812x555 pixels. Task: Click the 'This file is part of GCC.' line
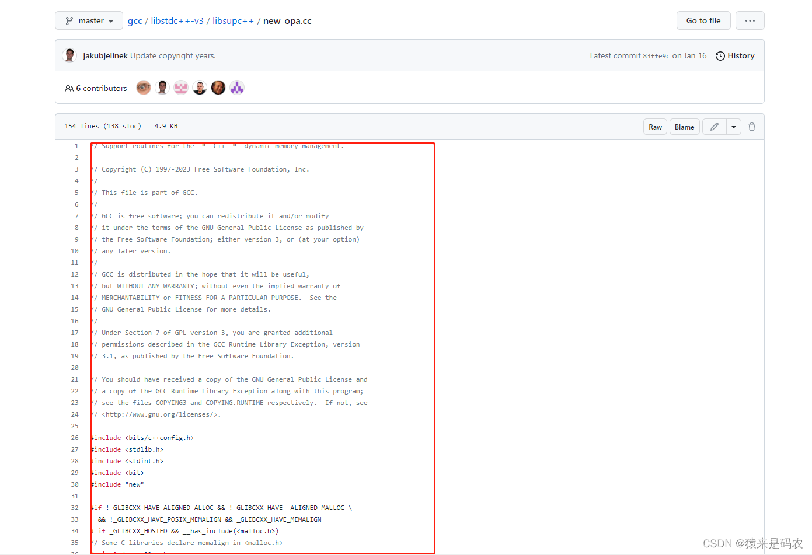pos(145,193)
